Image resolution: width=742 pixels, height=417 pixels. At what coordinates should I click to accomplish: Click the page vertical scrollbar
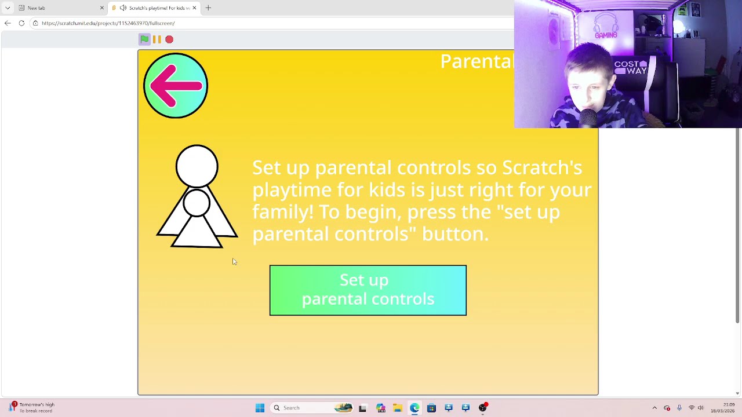[x=737, y=226]
